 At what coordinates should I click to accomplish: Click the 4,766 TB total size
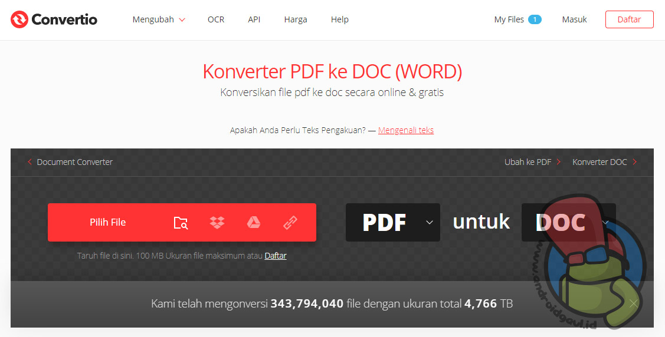pyautogui.click(x=489, y=303)
